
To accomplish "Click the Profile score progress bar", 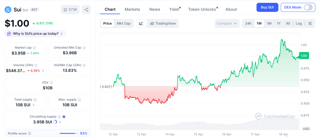I will click(68, 133).
